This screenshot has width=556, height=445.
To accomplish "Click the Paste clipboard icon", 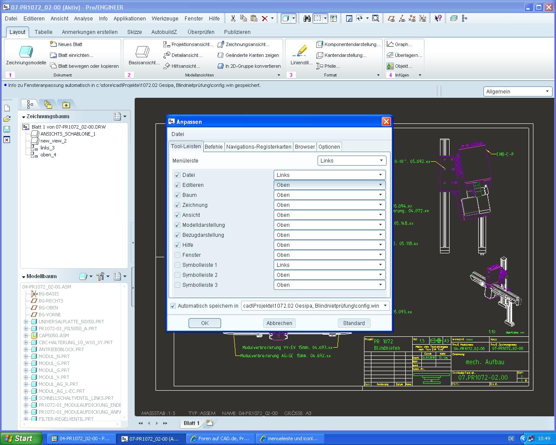I will tap(254, 18).
